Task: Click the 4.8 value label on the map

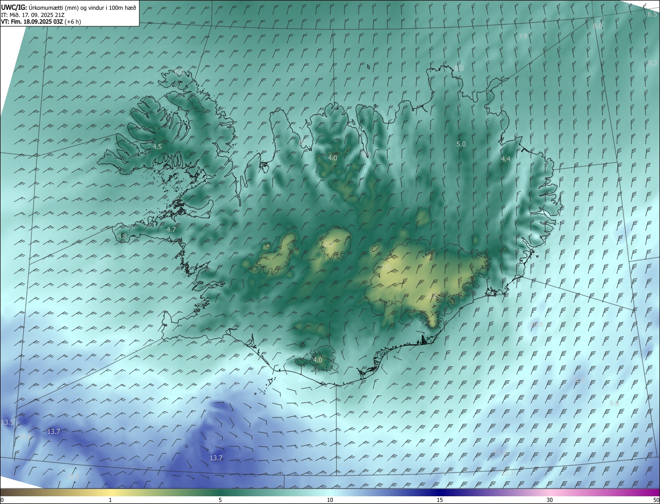Action: click(122, 237)
